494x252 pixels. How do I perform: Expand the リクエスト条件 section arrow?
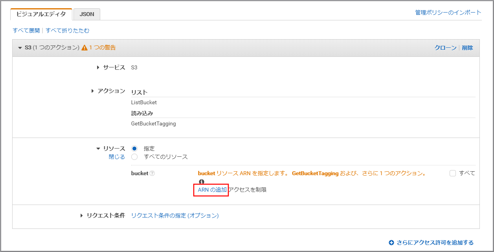click(82, 216)
